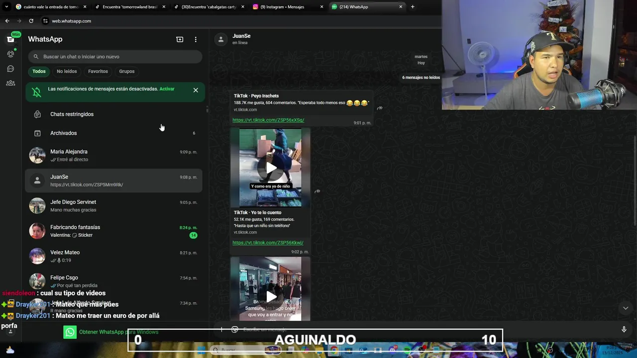Image resolution: width=637 pixels, height=358 pixels.
Task: Start recording a voice message
Action: click(624, 330)
